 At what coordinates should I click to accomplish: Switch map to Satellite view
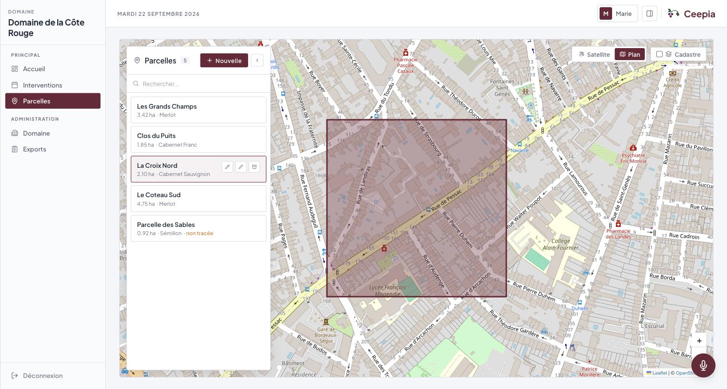coord(594,54)
